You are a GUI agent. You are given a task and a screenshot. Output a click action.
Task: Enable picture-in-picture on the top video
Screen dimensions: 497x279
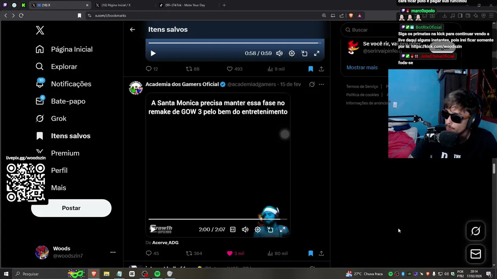click(304, 53)
